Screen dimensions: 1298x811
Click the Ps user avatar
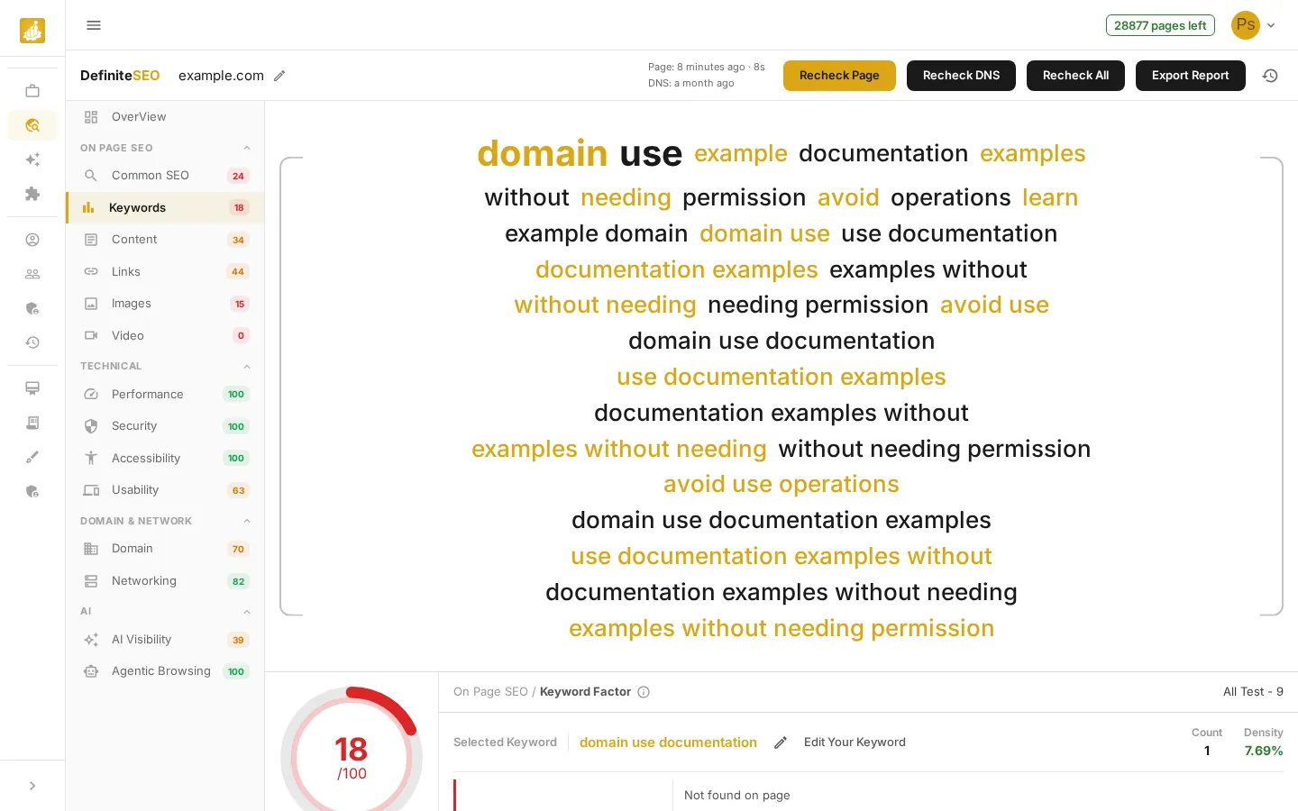[1246, 25]
